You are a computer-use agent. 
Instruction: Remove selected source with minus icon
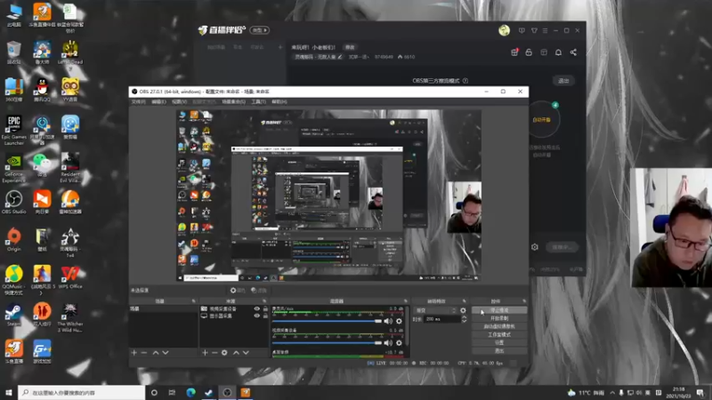(214, 352)
